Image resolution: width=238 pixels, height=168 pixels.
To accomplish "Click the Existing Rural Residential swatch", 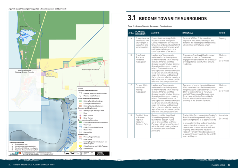I will click(x=80, y=104).
